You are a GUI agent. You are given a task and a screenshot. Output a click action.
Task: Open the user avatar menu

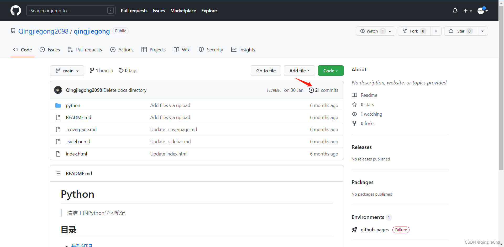482,10
